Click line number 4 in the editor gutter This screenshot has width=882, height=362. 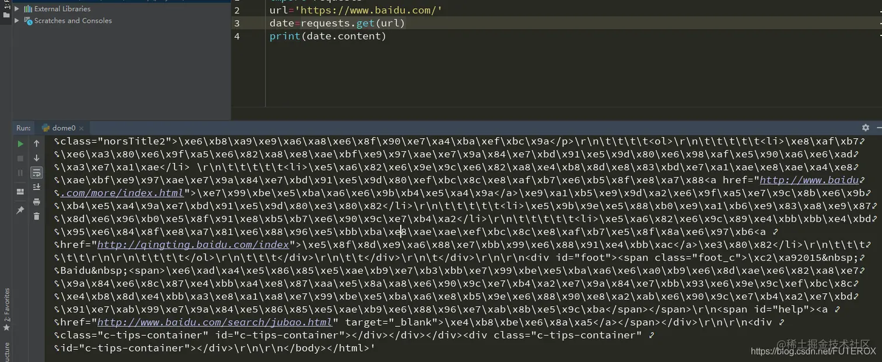(237, 36)
